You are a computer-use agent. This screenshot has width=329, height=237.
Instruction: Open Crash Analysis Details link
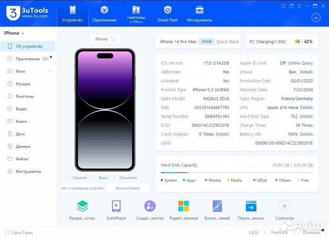coord(223,134)
